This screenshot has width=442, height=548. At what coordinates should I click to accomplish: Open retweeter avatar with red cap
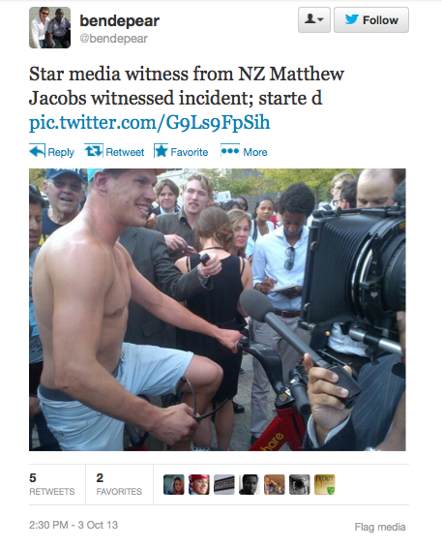click(x=198, y=484)
